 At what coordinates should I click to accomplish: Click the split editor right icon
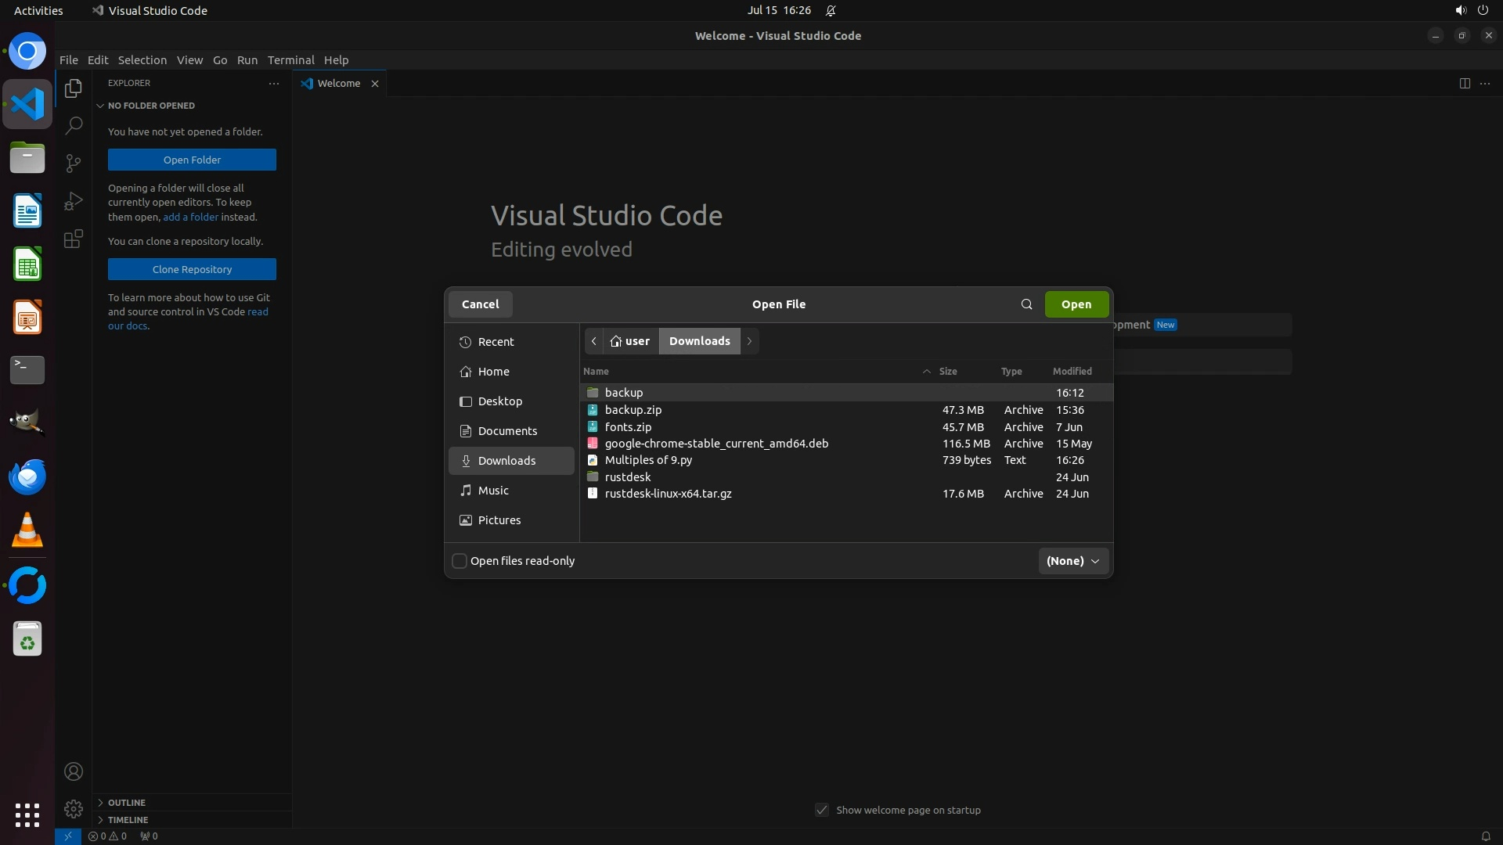pyautogui.click(x=1465, y=84)
